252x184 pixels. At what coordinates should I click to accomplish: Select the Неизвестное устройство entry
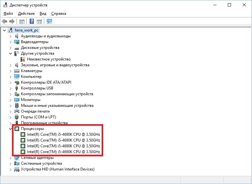coord(49,59)
